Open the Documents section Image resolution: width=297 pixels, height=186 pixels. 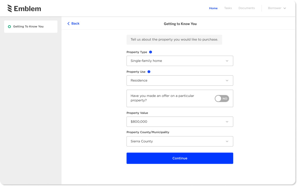click(246, 8)
